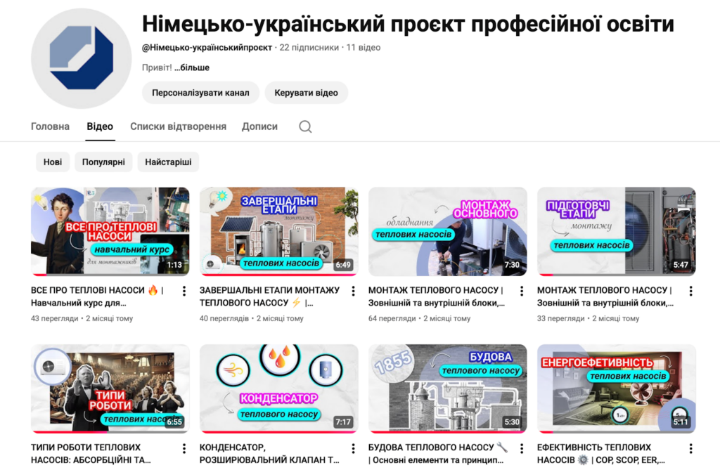
Task: Open options menu for БУДОВА ТЕПЛОВОГО НАСОСУ video
Action: [x=522, y=448]
